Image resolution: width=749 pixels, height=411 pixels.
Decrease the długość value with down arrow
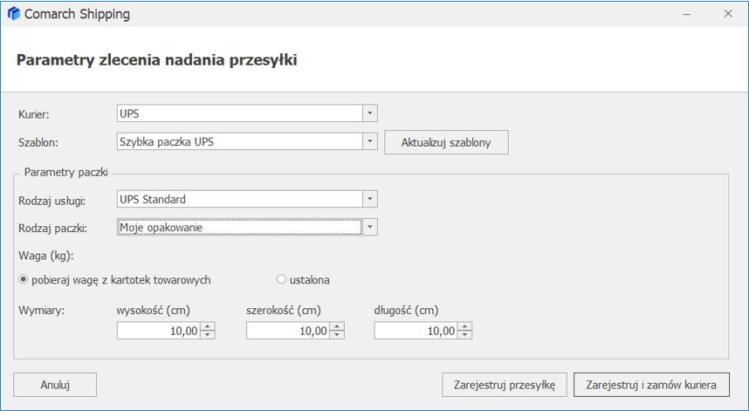pyautogui.click(x=465, y=335)
